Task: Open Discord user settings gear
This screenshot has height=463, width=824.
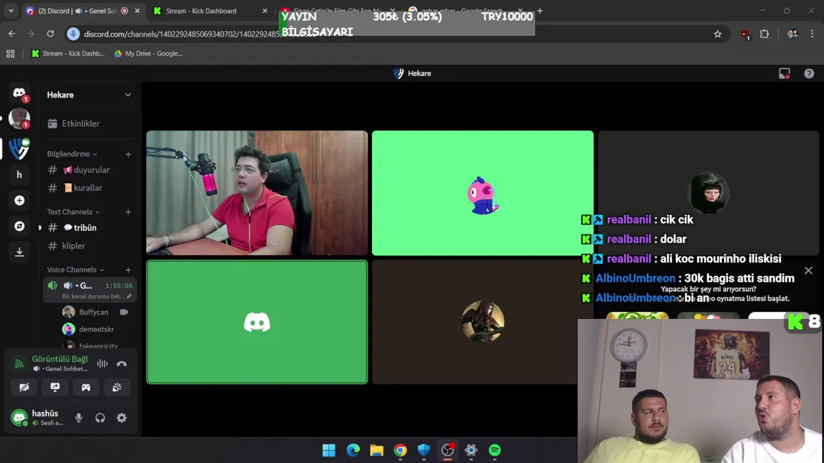Action: pos(122,418)
